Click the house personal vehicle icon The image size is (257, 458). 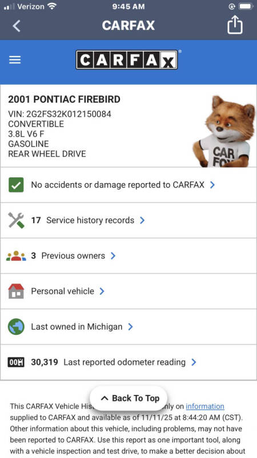pos(16,291)
